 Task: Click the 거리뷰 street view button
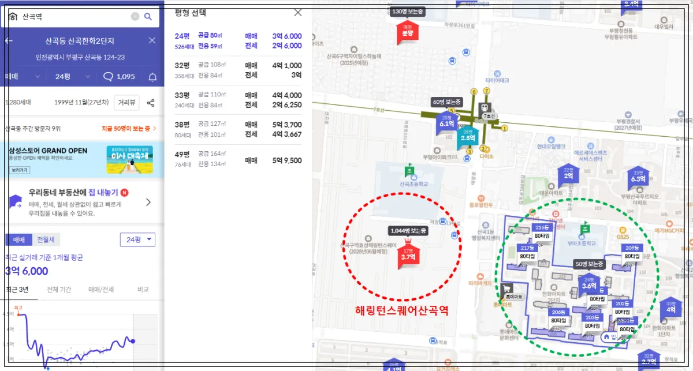(x=125, y=102)
